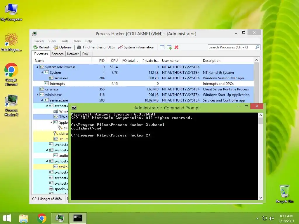Select the smss.exe process row

(x=143, y=78)
